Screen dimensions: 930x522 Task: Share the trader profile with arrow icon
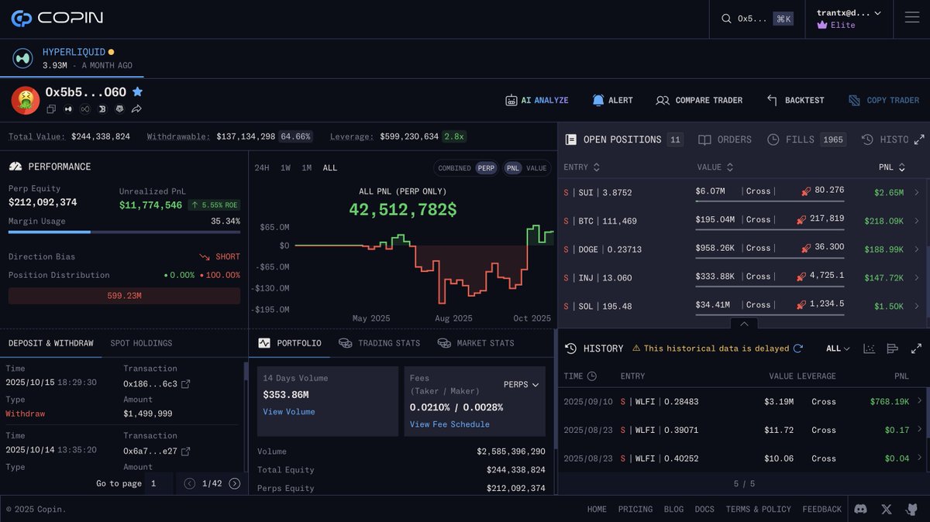[136, 109]
